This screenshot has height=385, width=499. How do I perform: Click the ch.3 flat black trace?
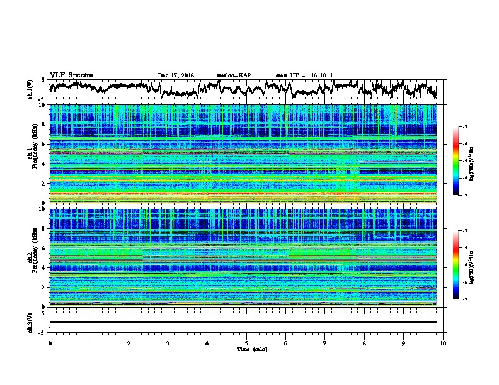click(243, 322)
